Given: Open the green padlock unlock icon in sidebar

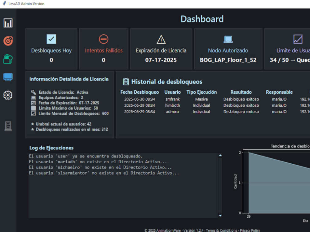Looking at the screenshot, I should (x=8, y=59).
